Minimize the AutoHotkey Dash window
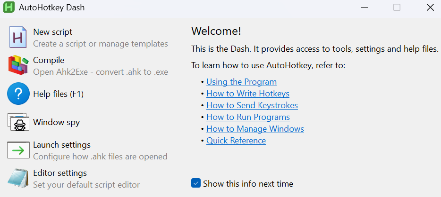This screenshot has height=197, width=441. click(364, 7)
